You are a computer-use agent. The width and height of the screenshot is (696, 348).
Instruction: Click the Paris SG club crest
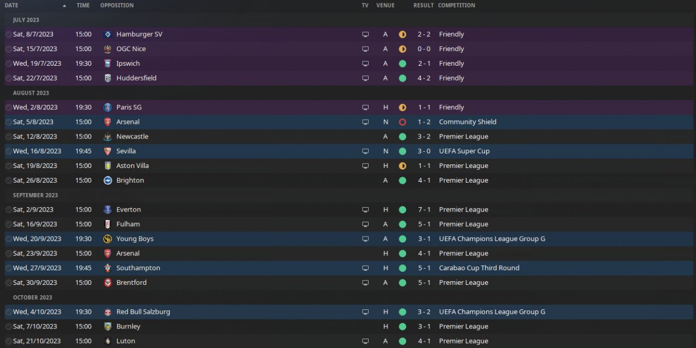pos(108,107)
